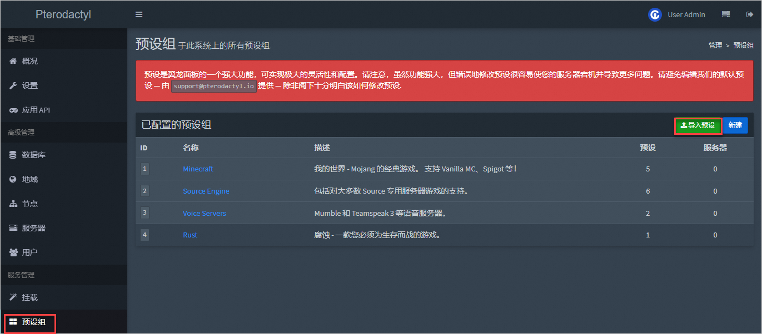This screenshot has width=762, height=334.
Task: Click the gamepad icon for 应用 API
Action: click(x=13, y=110)
